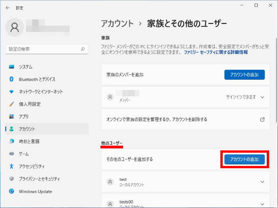Click the ゲーム controller icon
The image size is (278, 208).
point(12,154)
